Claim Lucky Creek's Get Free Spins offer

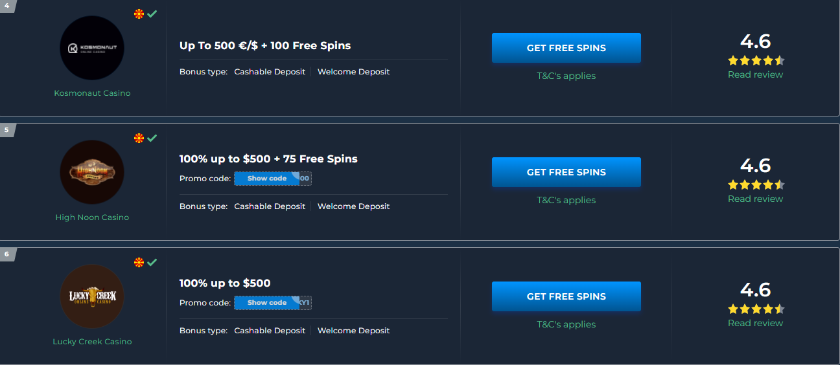[x=566, y=296]
